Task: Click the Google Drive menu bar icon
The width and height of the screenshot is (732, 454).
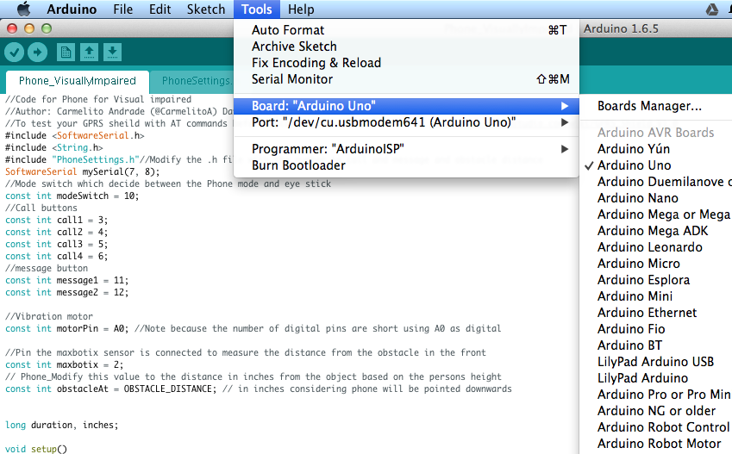Action: (711, 9)
